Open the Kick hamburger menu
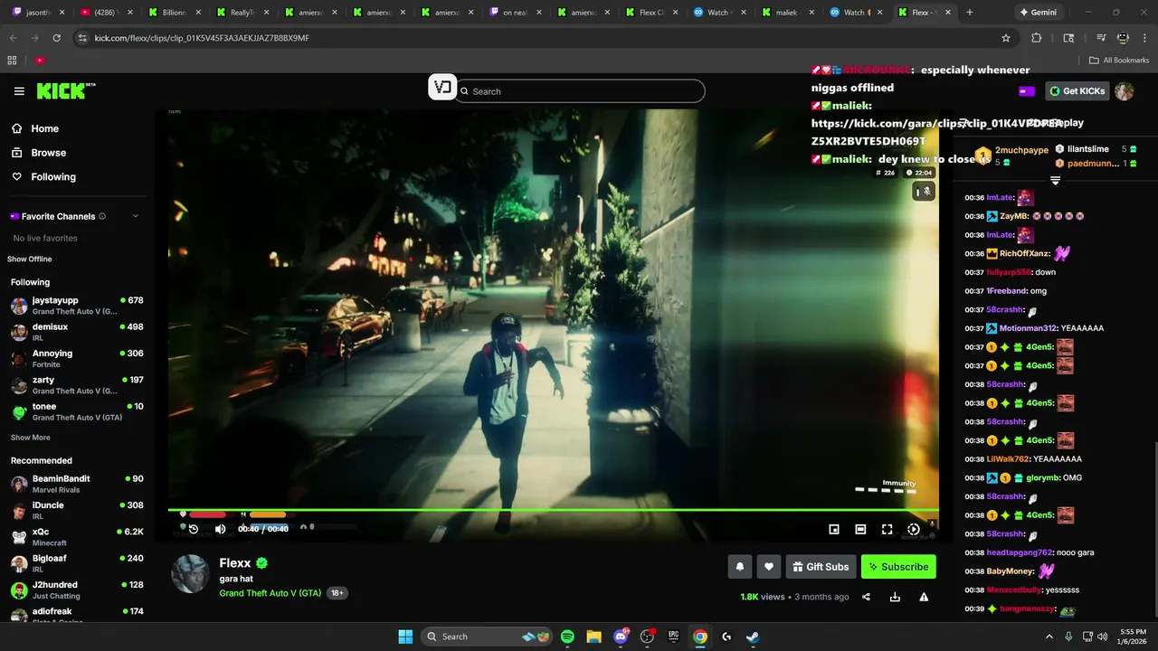 (19, 91)
